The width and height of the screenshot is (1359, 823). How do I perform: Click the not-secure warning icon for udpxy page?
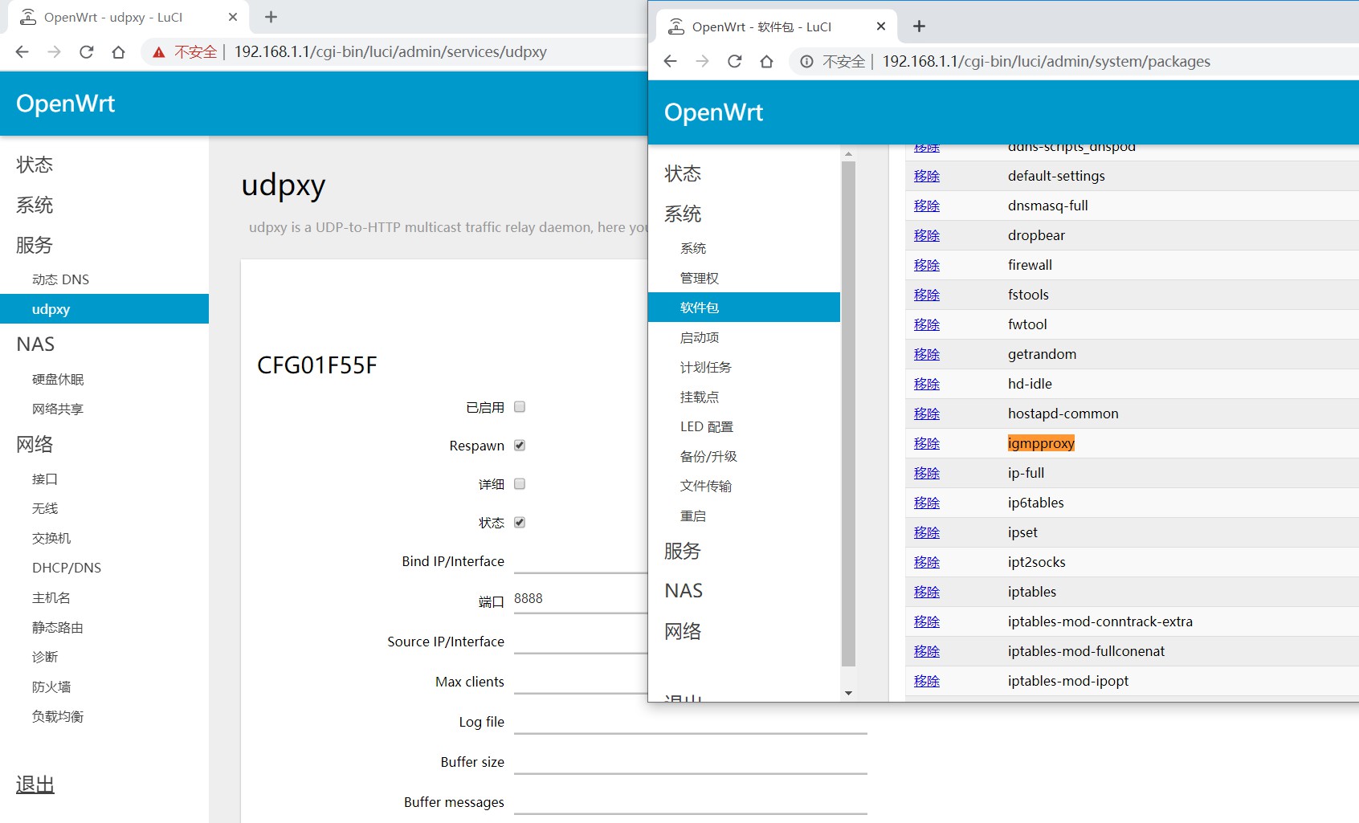pyautogui.click(x=159, y=52)
